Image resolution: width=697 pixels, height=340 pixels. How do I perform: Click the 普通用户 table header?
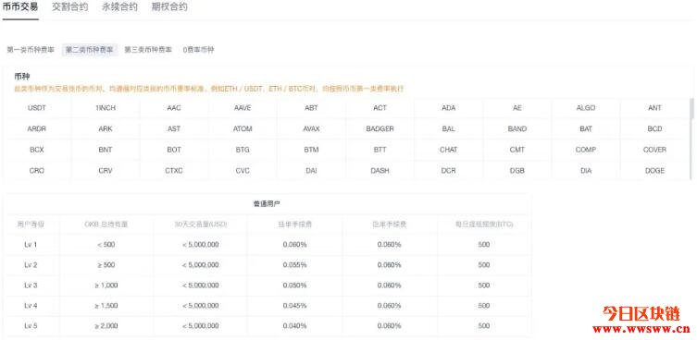coord(267,204)
